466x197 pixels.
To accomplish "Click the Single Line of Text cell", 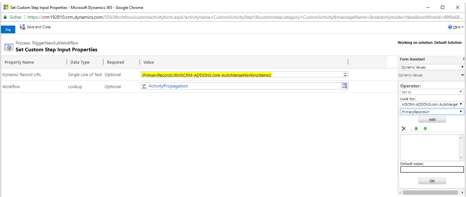I will (85, 74).
